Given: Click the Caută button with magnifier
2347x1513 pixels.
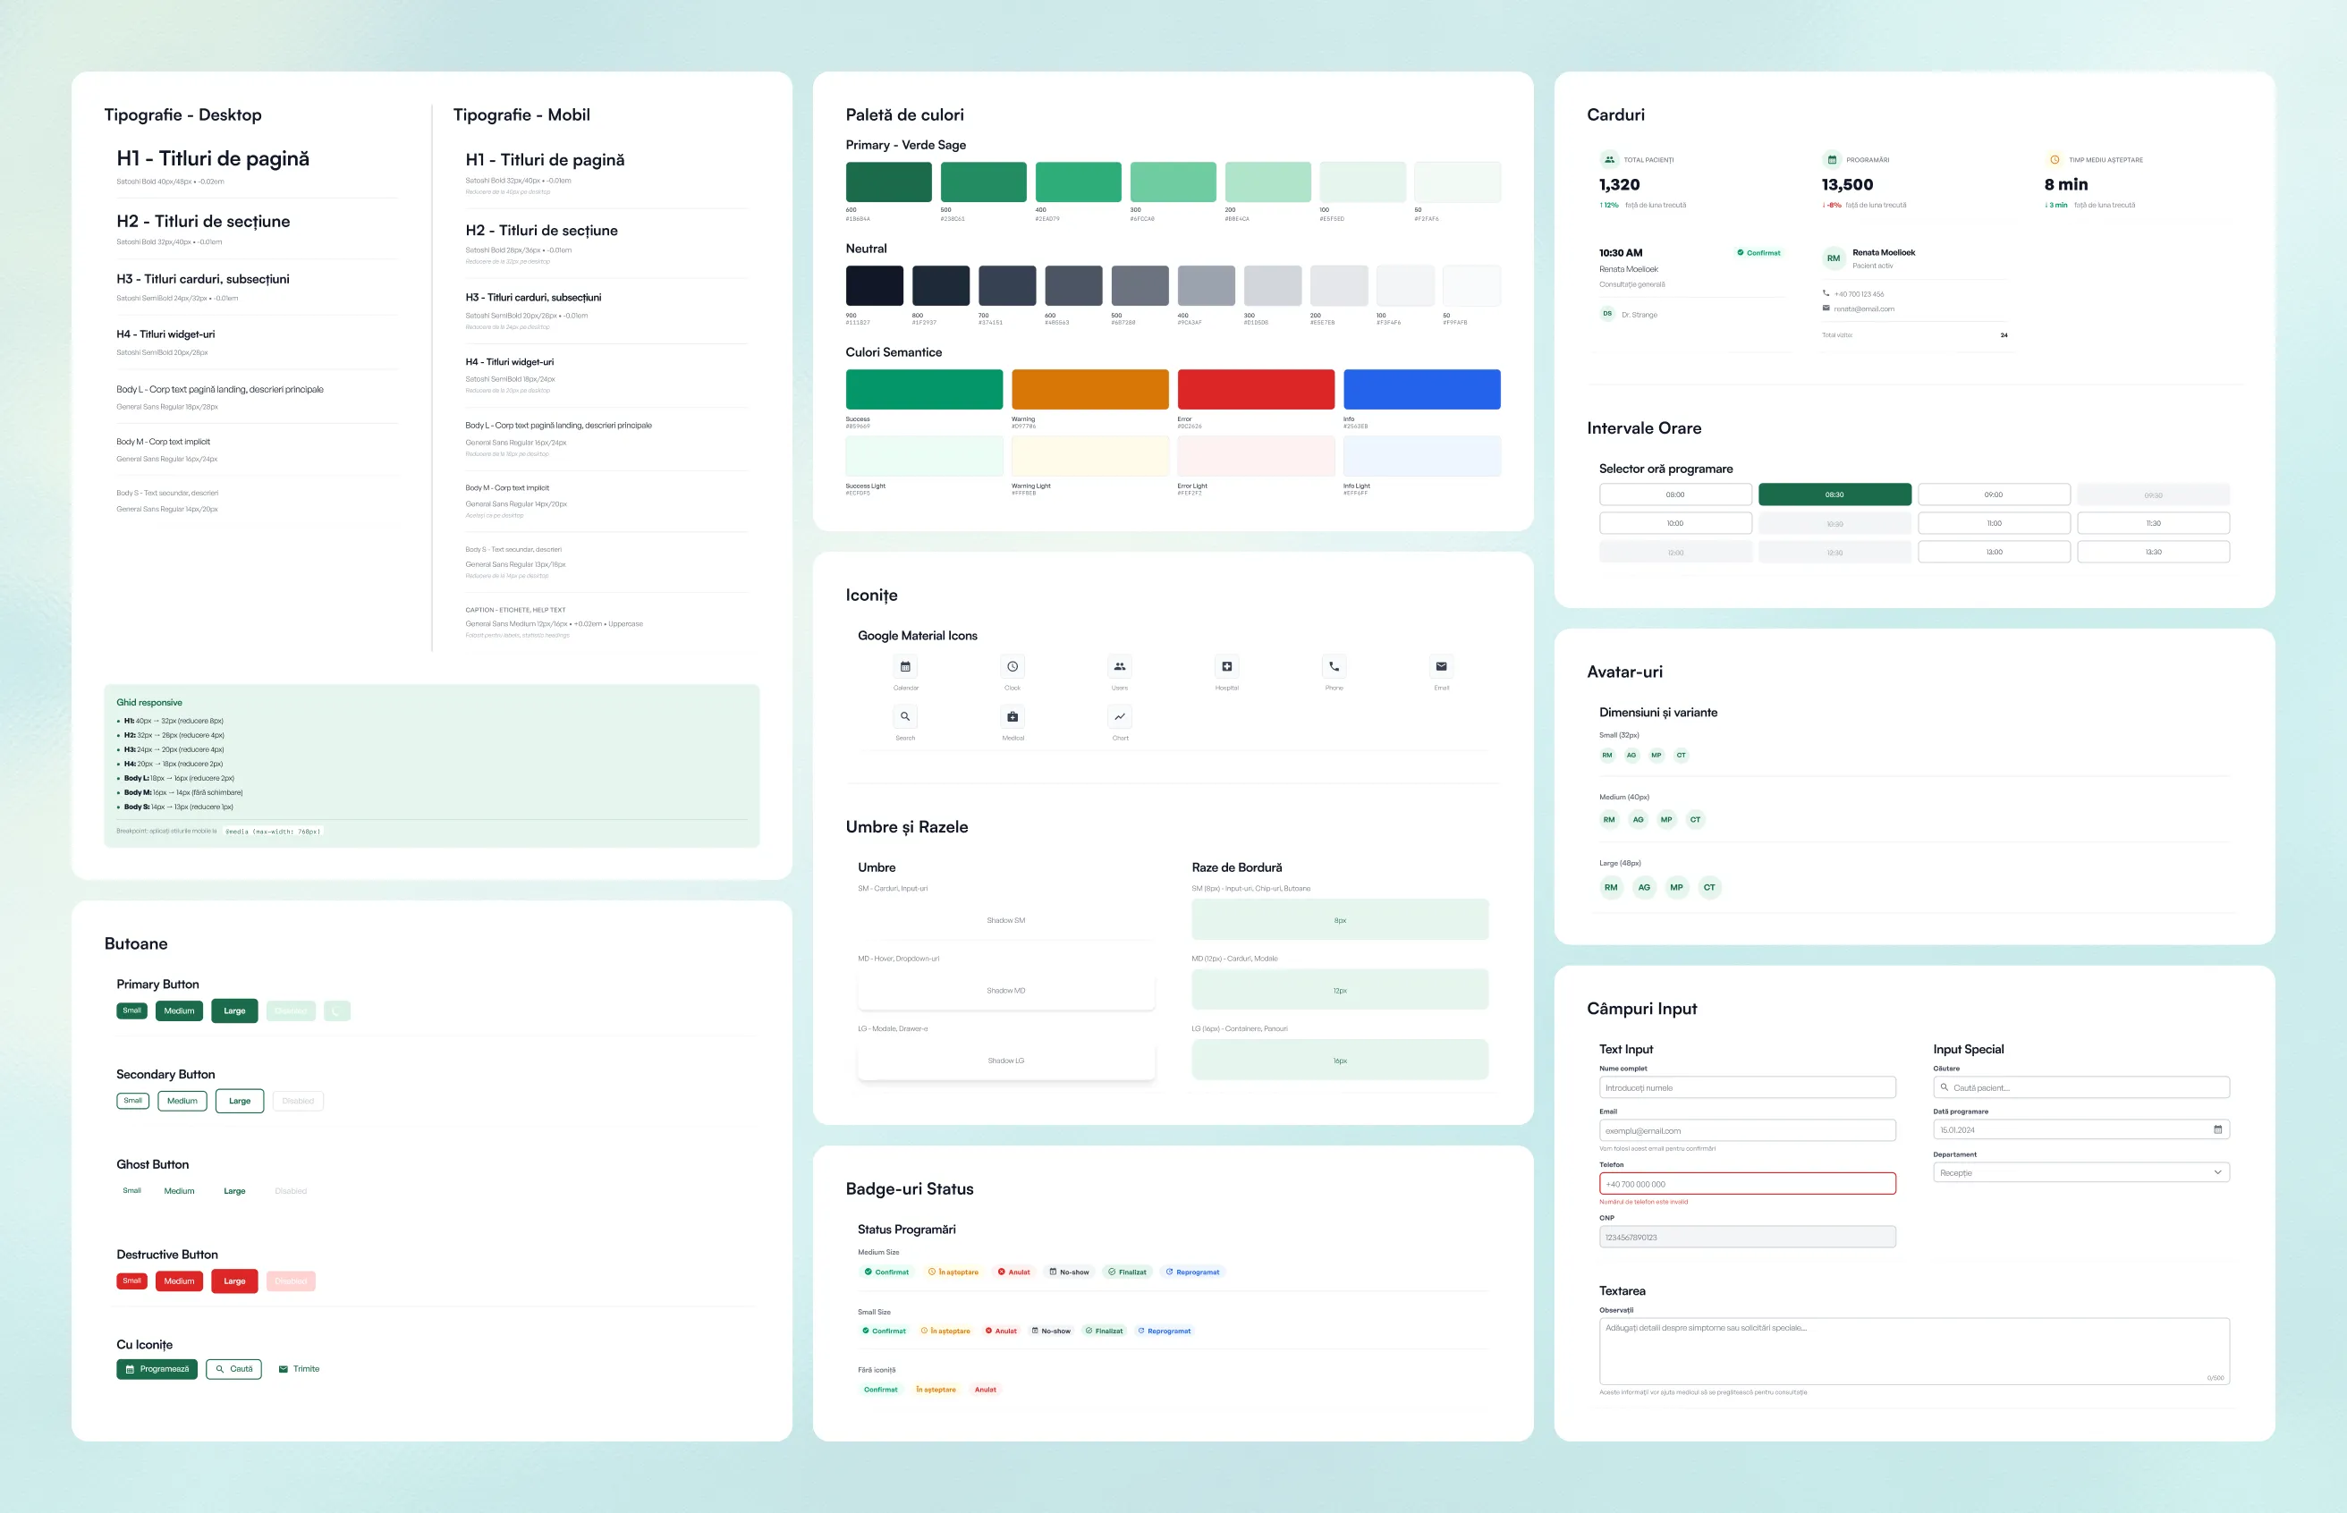Looking at the screenshot, I should point(233,1368).
